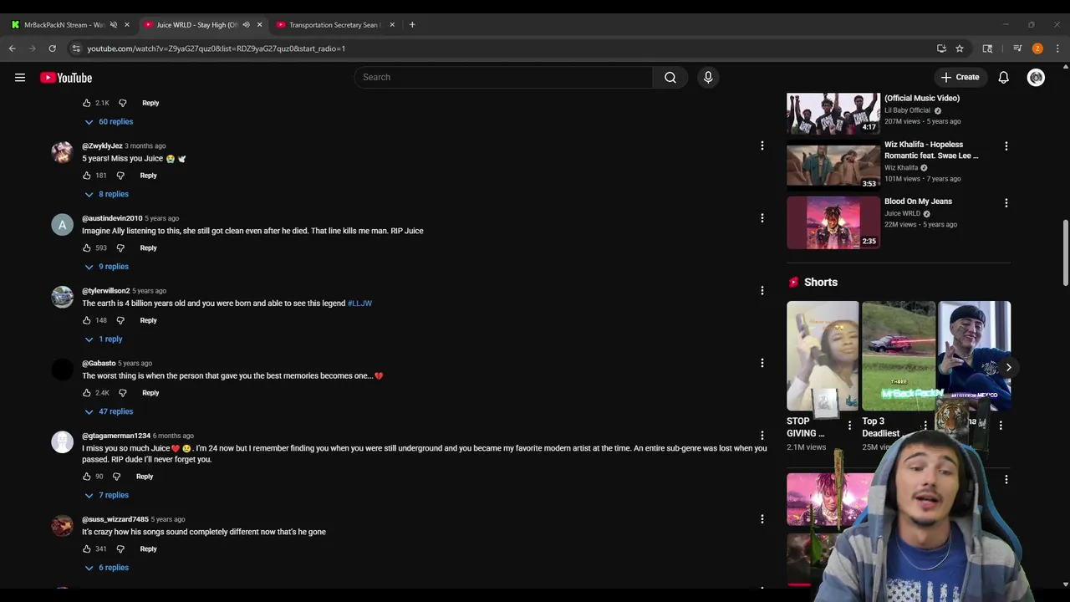Like the comment by @austindevin2010
This screenshot has height=602, width=1070.
(x=86, y=248)
